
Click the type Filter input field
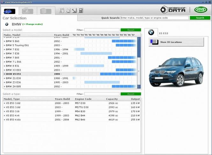coord(102,94)
